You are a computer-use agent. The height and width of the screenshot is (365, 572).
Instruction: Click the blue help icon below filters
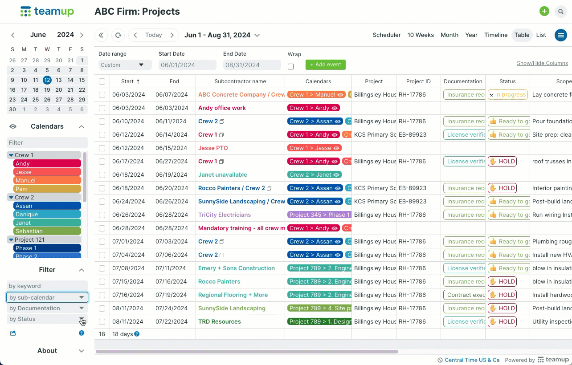(82, 333)
